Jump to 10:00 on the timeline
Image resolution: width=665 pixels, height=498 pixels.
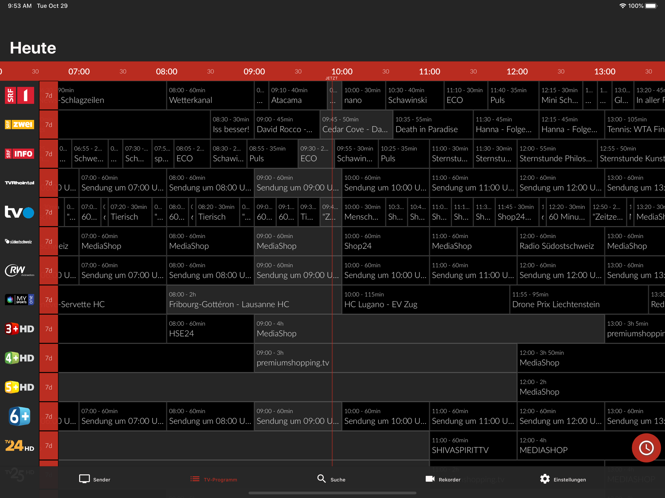tap(342, 71)
